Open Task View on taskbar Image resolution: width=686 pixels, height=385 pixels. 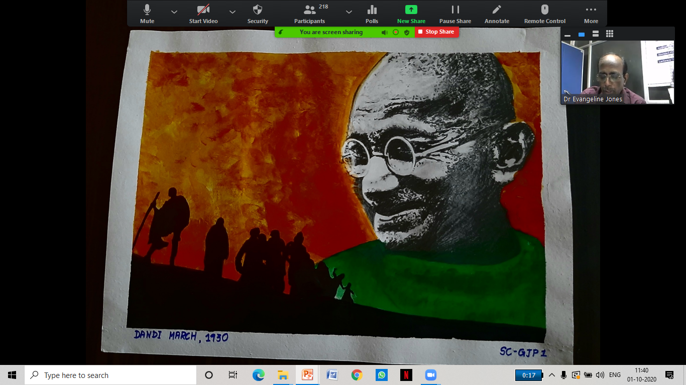coord(233,375)
